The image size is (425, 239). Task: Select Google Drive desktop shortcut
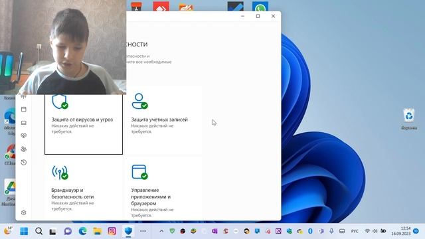[9, 193]
